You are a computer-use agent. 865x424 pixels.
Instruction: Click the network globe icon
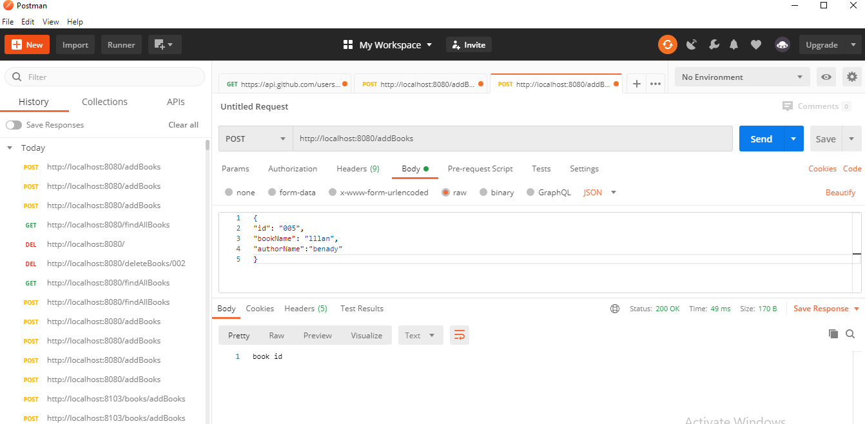615,309
